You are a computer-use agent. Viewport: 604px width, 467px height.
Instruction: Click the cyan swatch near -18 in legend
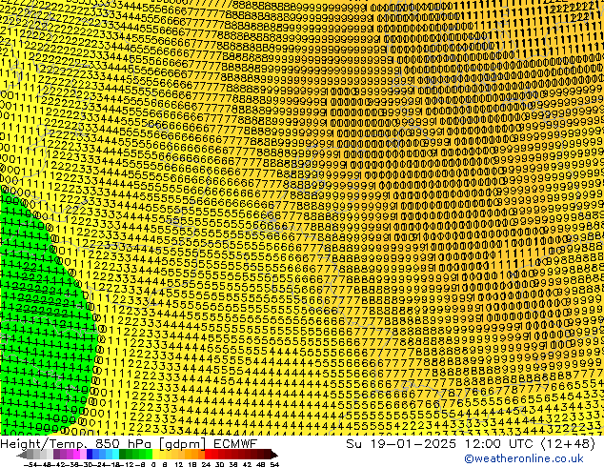(x=115, y=455)
